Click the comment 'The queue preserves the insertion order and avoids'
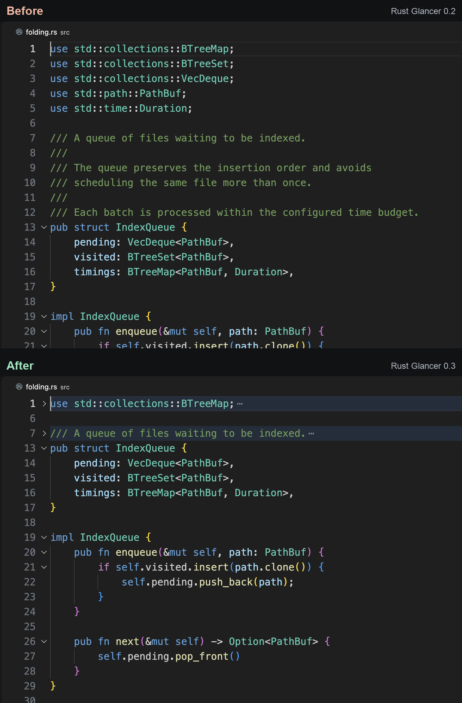This screenshot has width=462, height=703. point(223,168)
